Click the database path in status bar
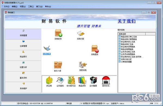Viewport: 163px width, 106px height. (95, 104)
